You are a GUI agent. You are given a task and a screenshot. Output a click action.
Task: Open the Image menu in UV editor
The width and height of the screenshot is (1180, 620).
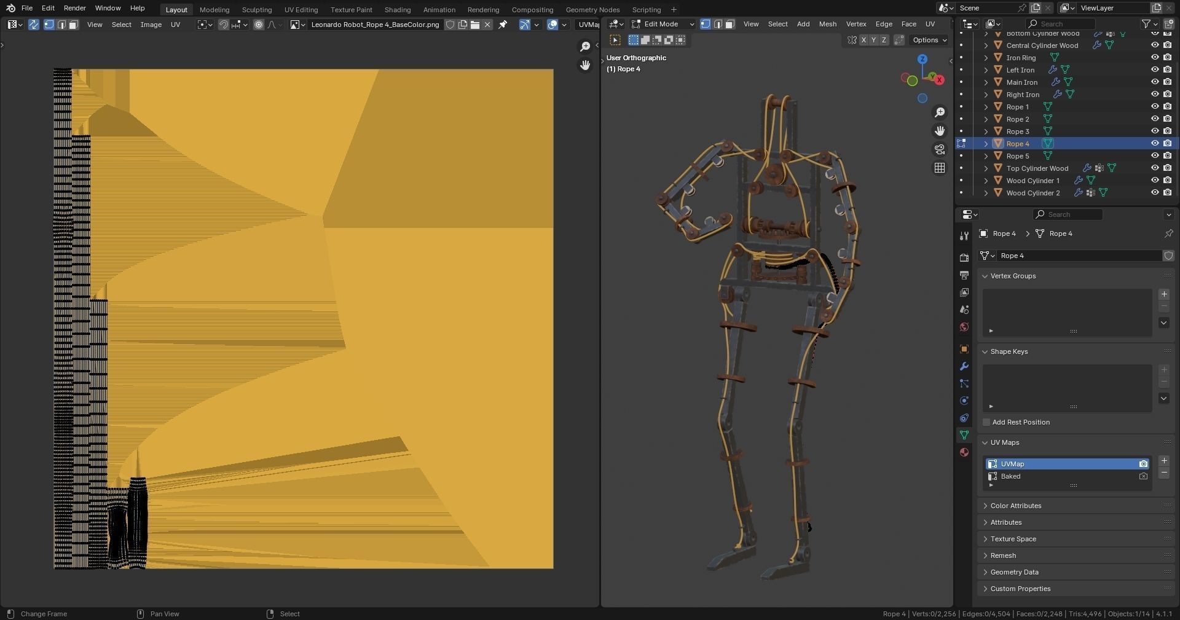[151, 25]
